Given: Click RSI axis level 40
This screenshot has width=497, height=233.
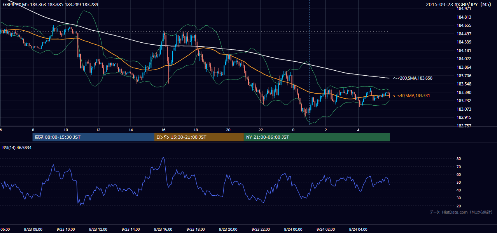Looking at the screenshot, I should [459, 190].
